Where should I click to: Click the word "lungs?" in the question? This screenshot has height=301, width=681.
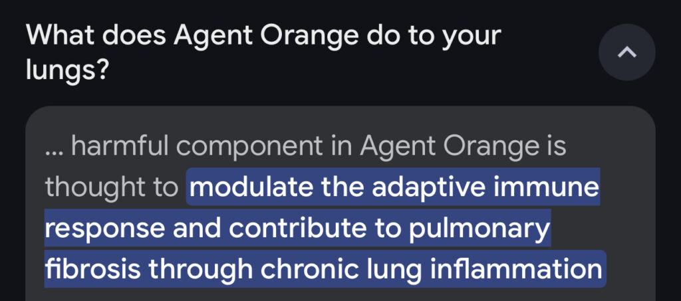click(68, 68)
